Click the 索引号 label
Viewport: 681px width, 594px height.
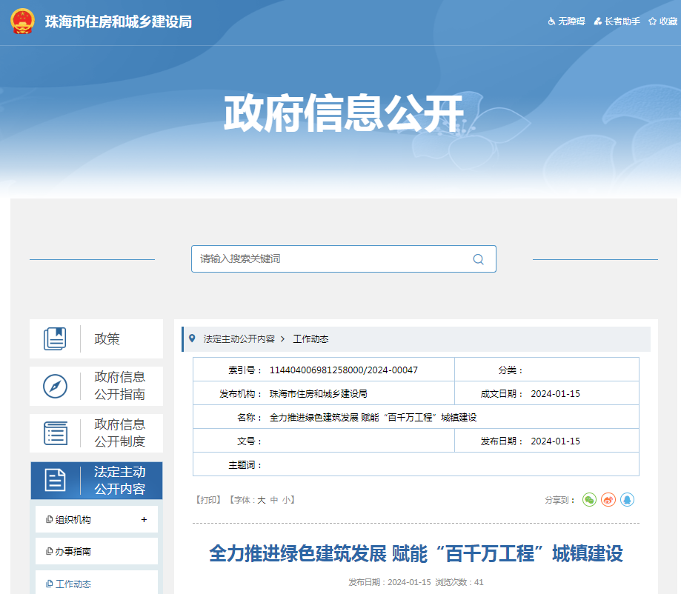[x=245, y=370]
